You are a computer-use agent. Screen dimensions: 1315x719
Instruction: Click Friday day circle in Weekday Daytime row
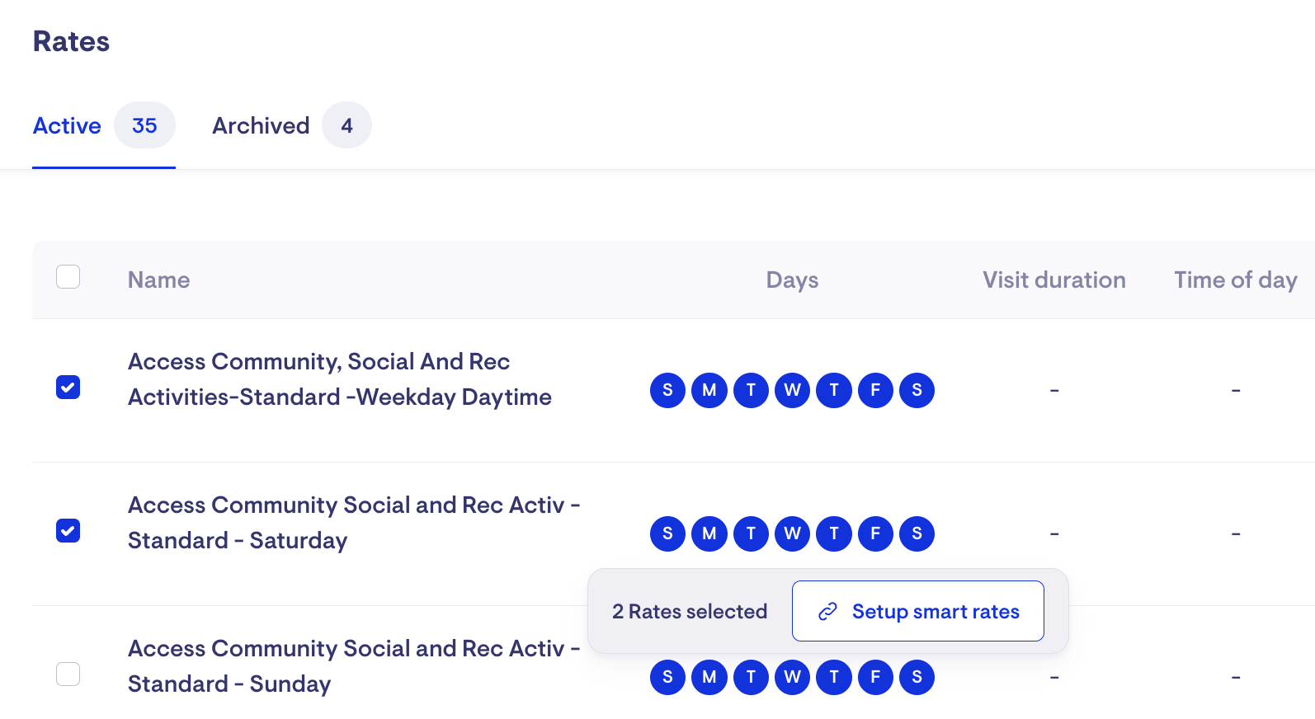pos(875,390)
